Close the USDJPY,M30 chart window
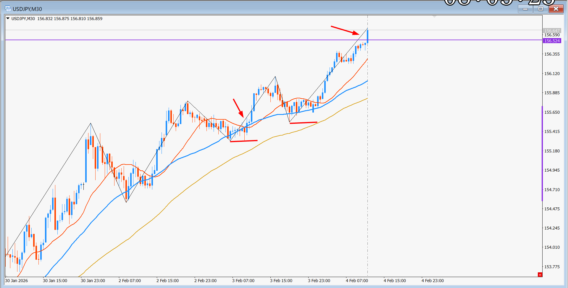Viewport: 568px width, 288px height. [x=556, y=9]
